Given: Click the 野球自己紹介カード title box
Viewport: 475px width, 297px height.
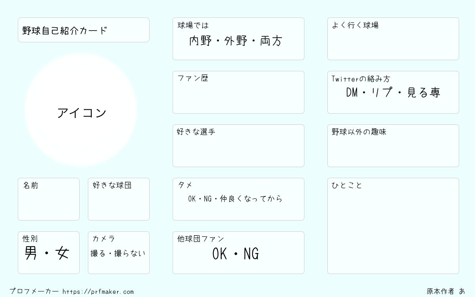Looking at the screenshot, I should click(84, 30).
